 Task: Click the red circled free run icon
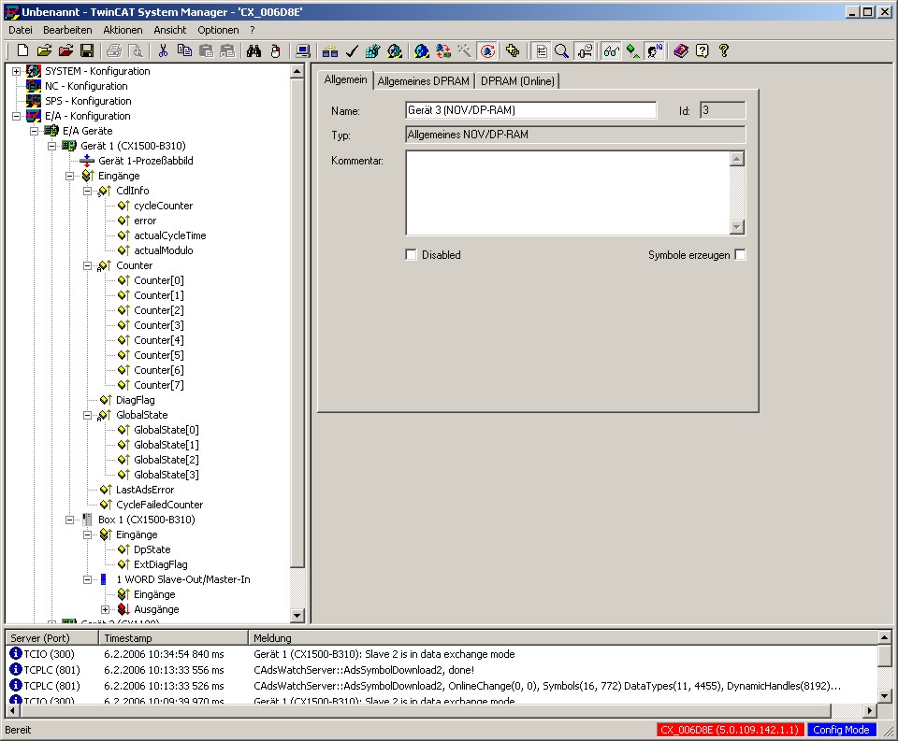click(487, 50)
